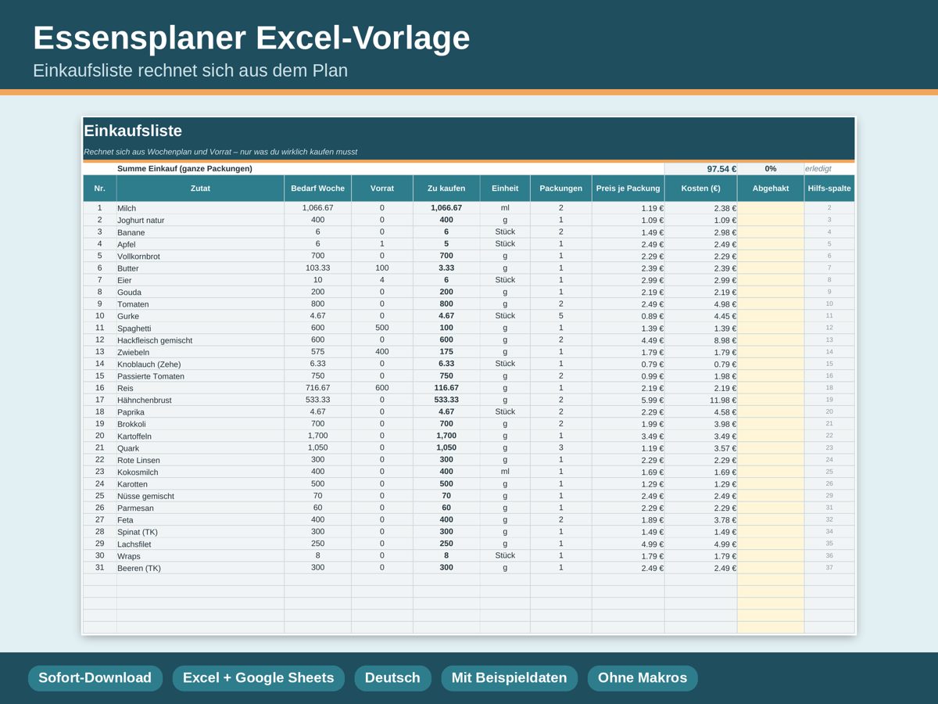Select the Einkaufsliste sheet title
The height and width of the screenshot is (704, 938).
(x=133, y=131)
